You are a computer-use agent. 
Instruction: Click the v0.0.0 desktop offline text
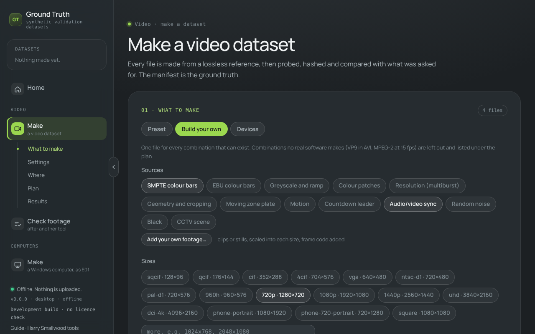[46, 299]
